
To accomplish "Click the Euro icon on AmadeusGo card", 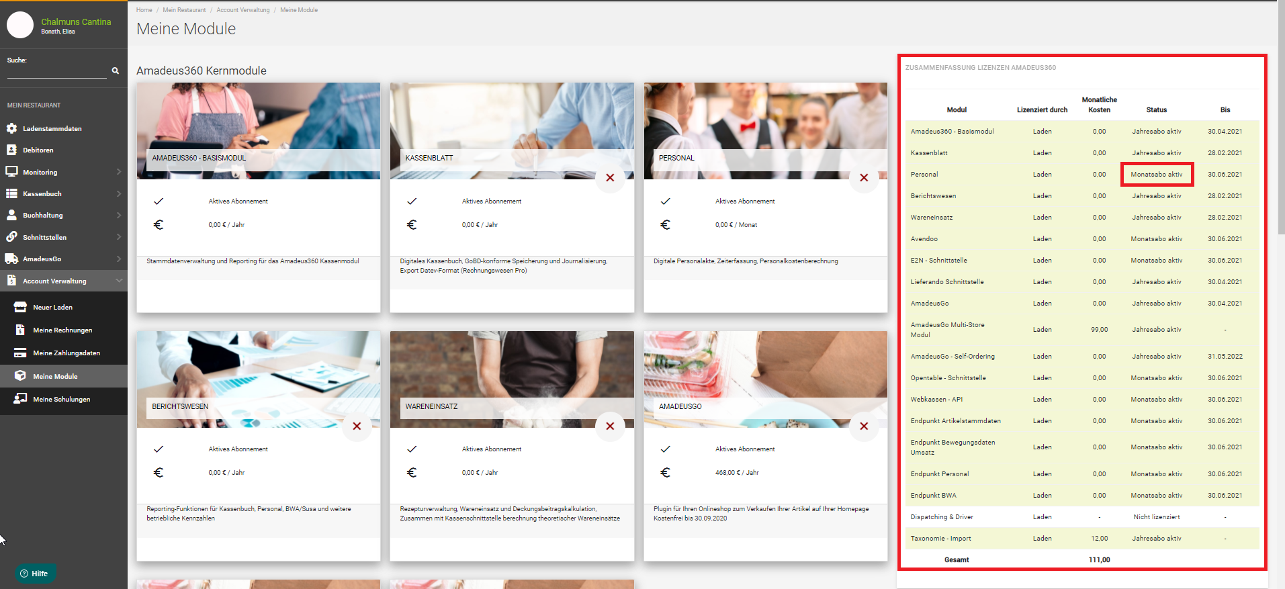I will 665,473.
